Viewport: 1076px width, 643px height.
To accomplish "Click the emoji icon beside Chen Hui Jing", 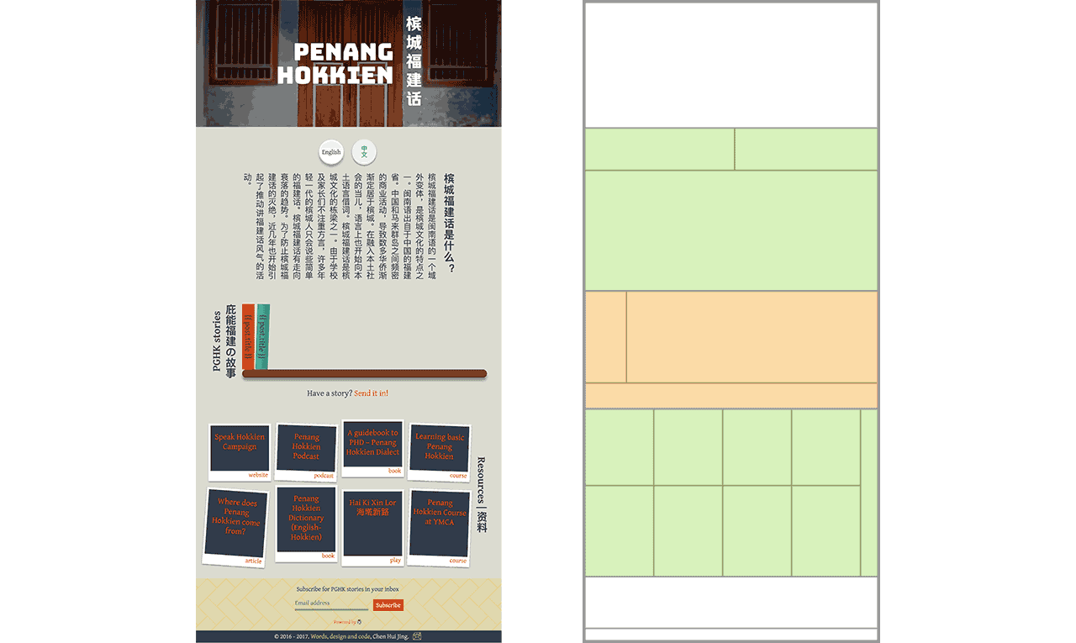I will click(x=416, y=635).
